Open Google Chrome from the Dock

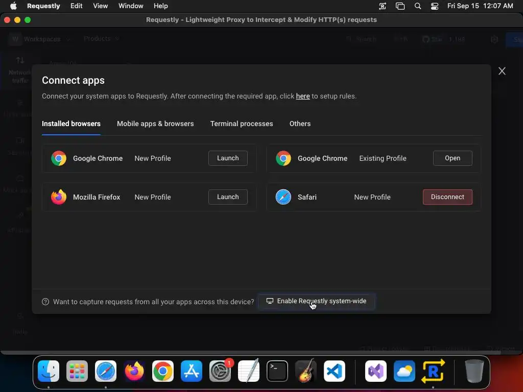163,371
